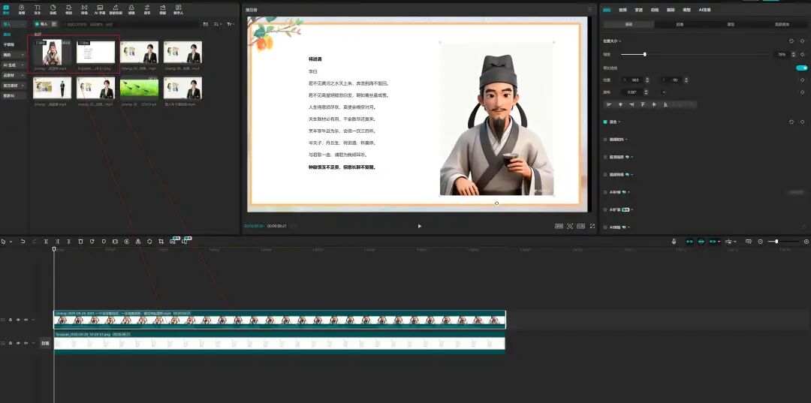The height and width of the screenshot is (403, 811).
Task: Click the keyframe diamond beside 缩放 value
Action: (802, 54)
